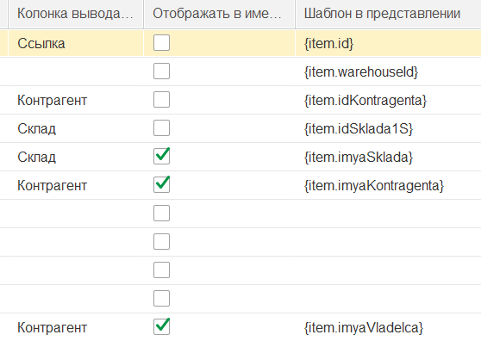Image resolution: width=481 pixels, height=341 pixels.
Task: Disable the checkbox next to {item.imyaKontragenta}
Action: click(x=162, y=185)
